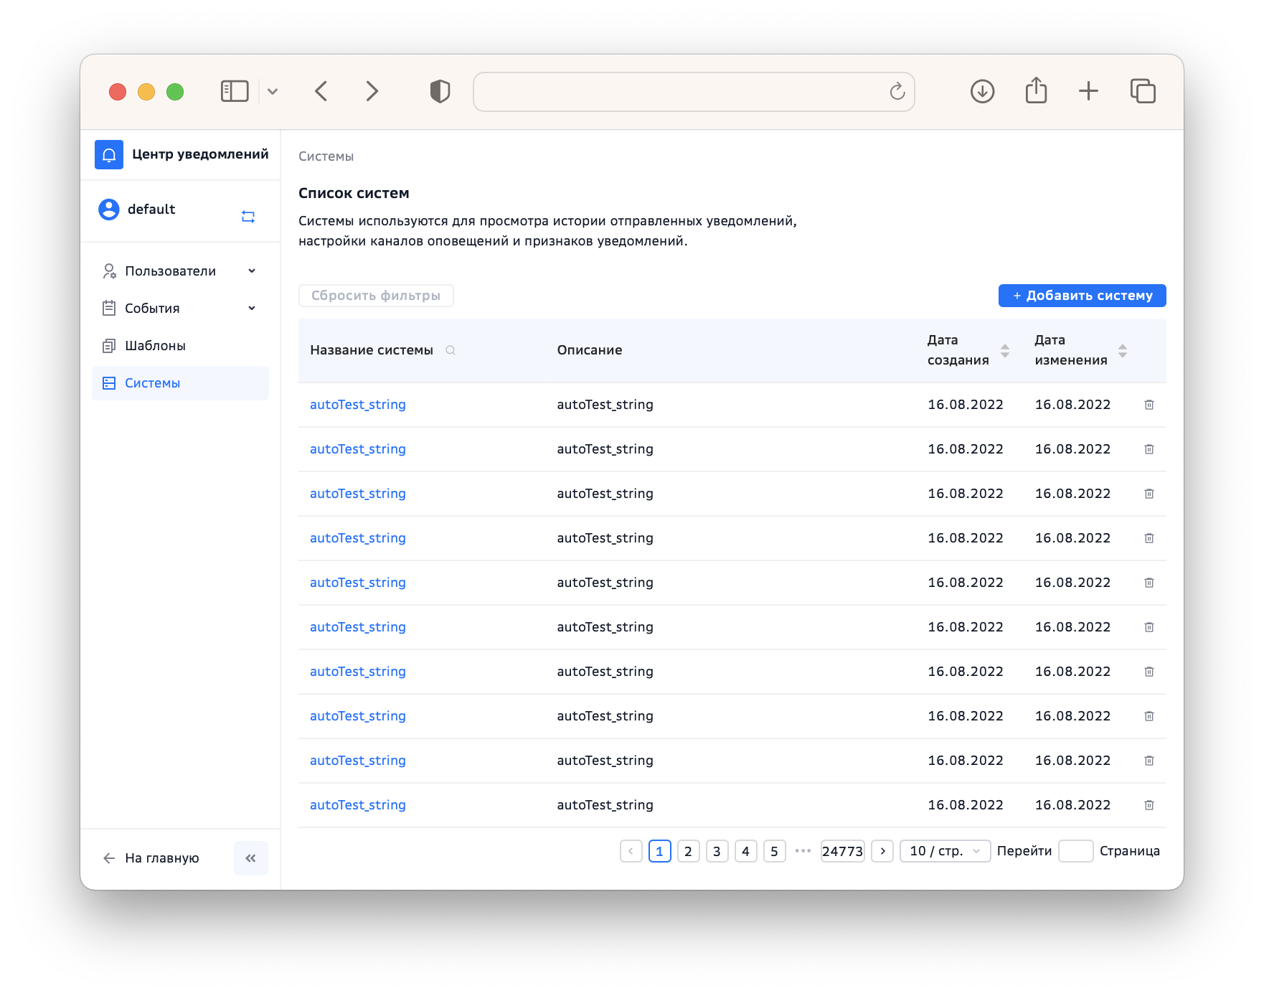Open the 10 / стр. page size dropdown
This screenshot has height=996, width=1264.
tap(945, 851)
